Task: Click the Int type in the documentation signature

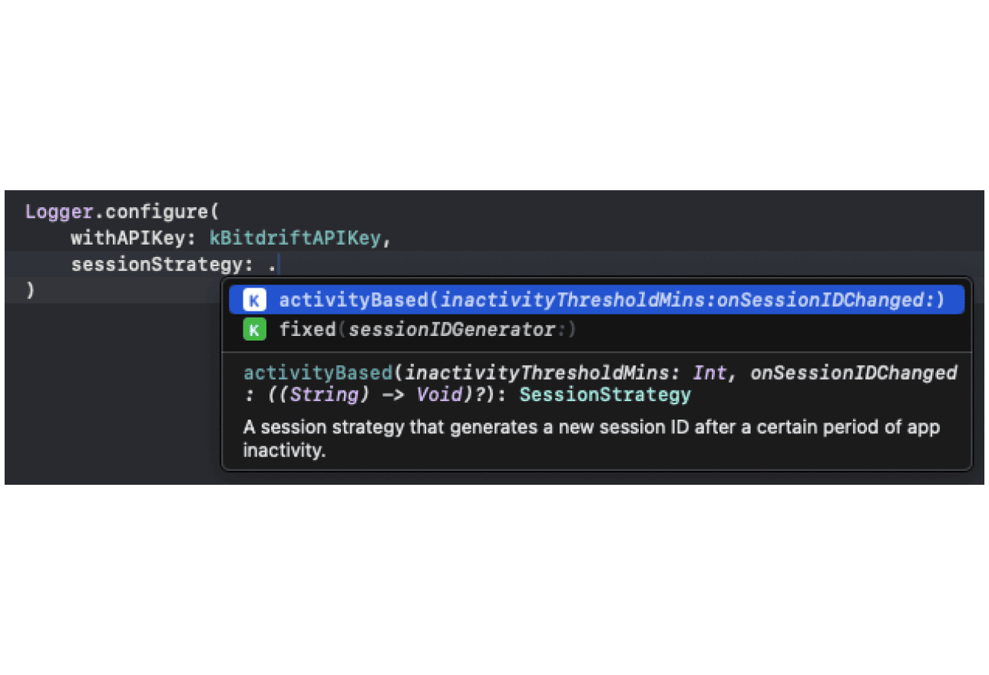Action: coord(710,372)
